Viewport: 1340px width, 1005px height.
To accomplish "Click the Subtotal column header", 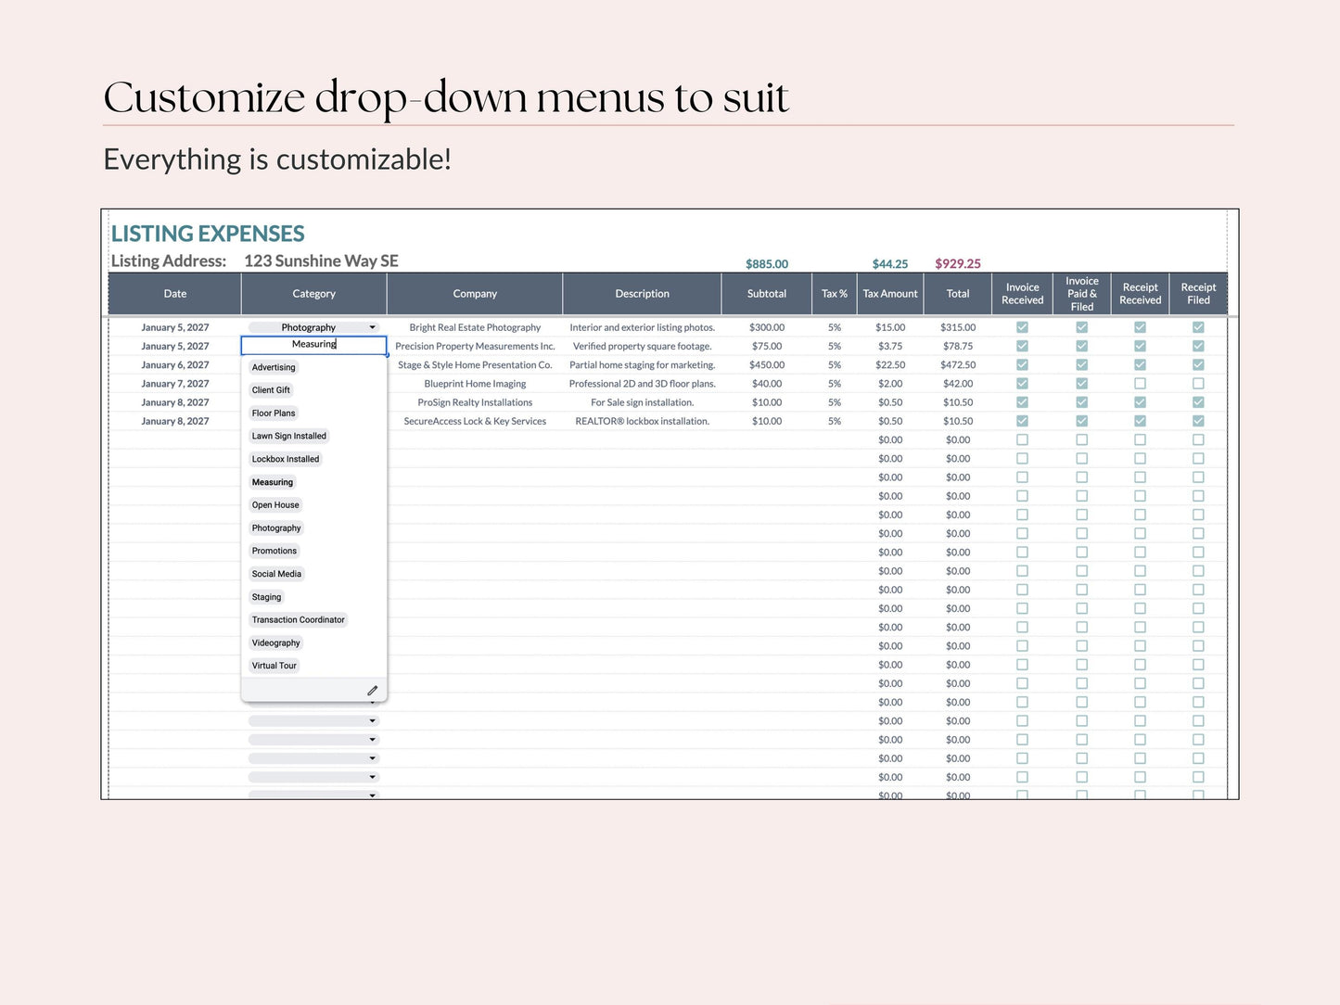I will click(767, 294).
